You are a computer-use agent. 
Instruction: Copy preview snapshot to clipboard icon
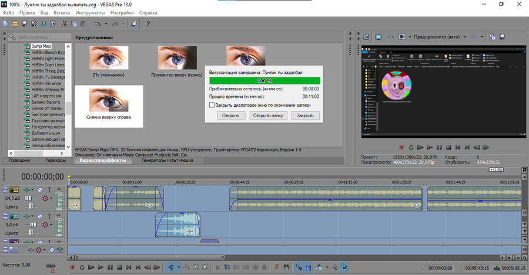click(492, 37)
